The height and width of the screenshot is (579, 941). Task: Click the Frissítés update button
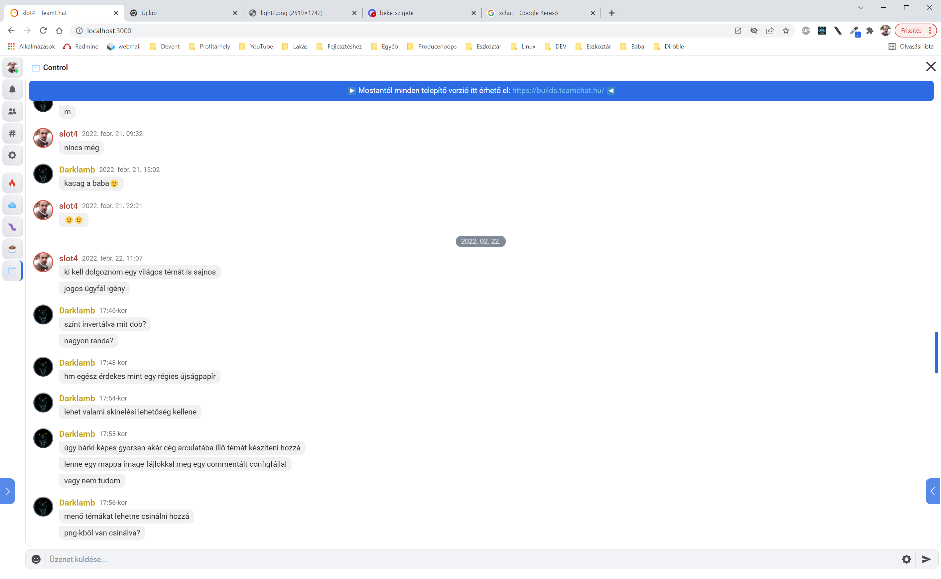tap(911, 31)
